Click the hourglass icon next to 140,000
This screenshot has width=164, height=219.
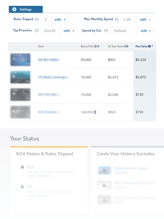(x=95, y=112)
